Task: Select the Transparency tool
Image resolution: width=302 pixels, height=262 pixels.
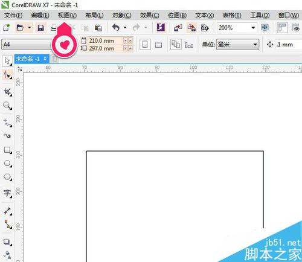Action: tap(7, 255)
